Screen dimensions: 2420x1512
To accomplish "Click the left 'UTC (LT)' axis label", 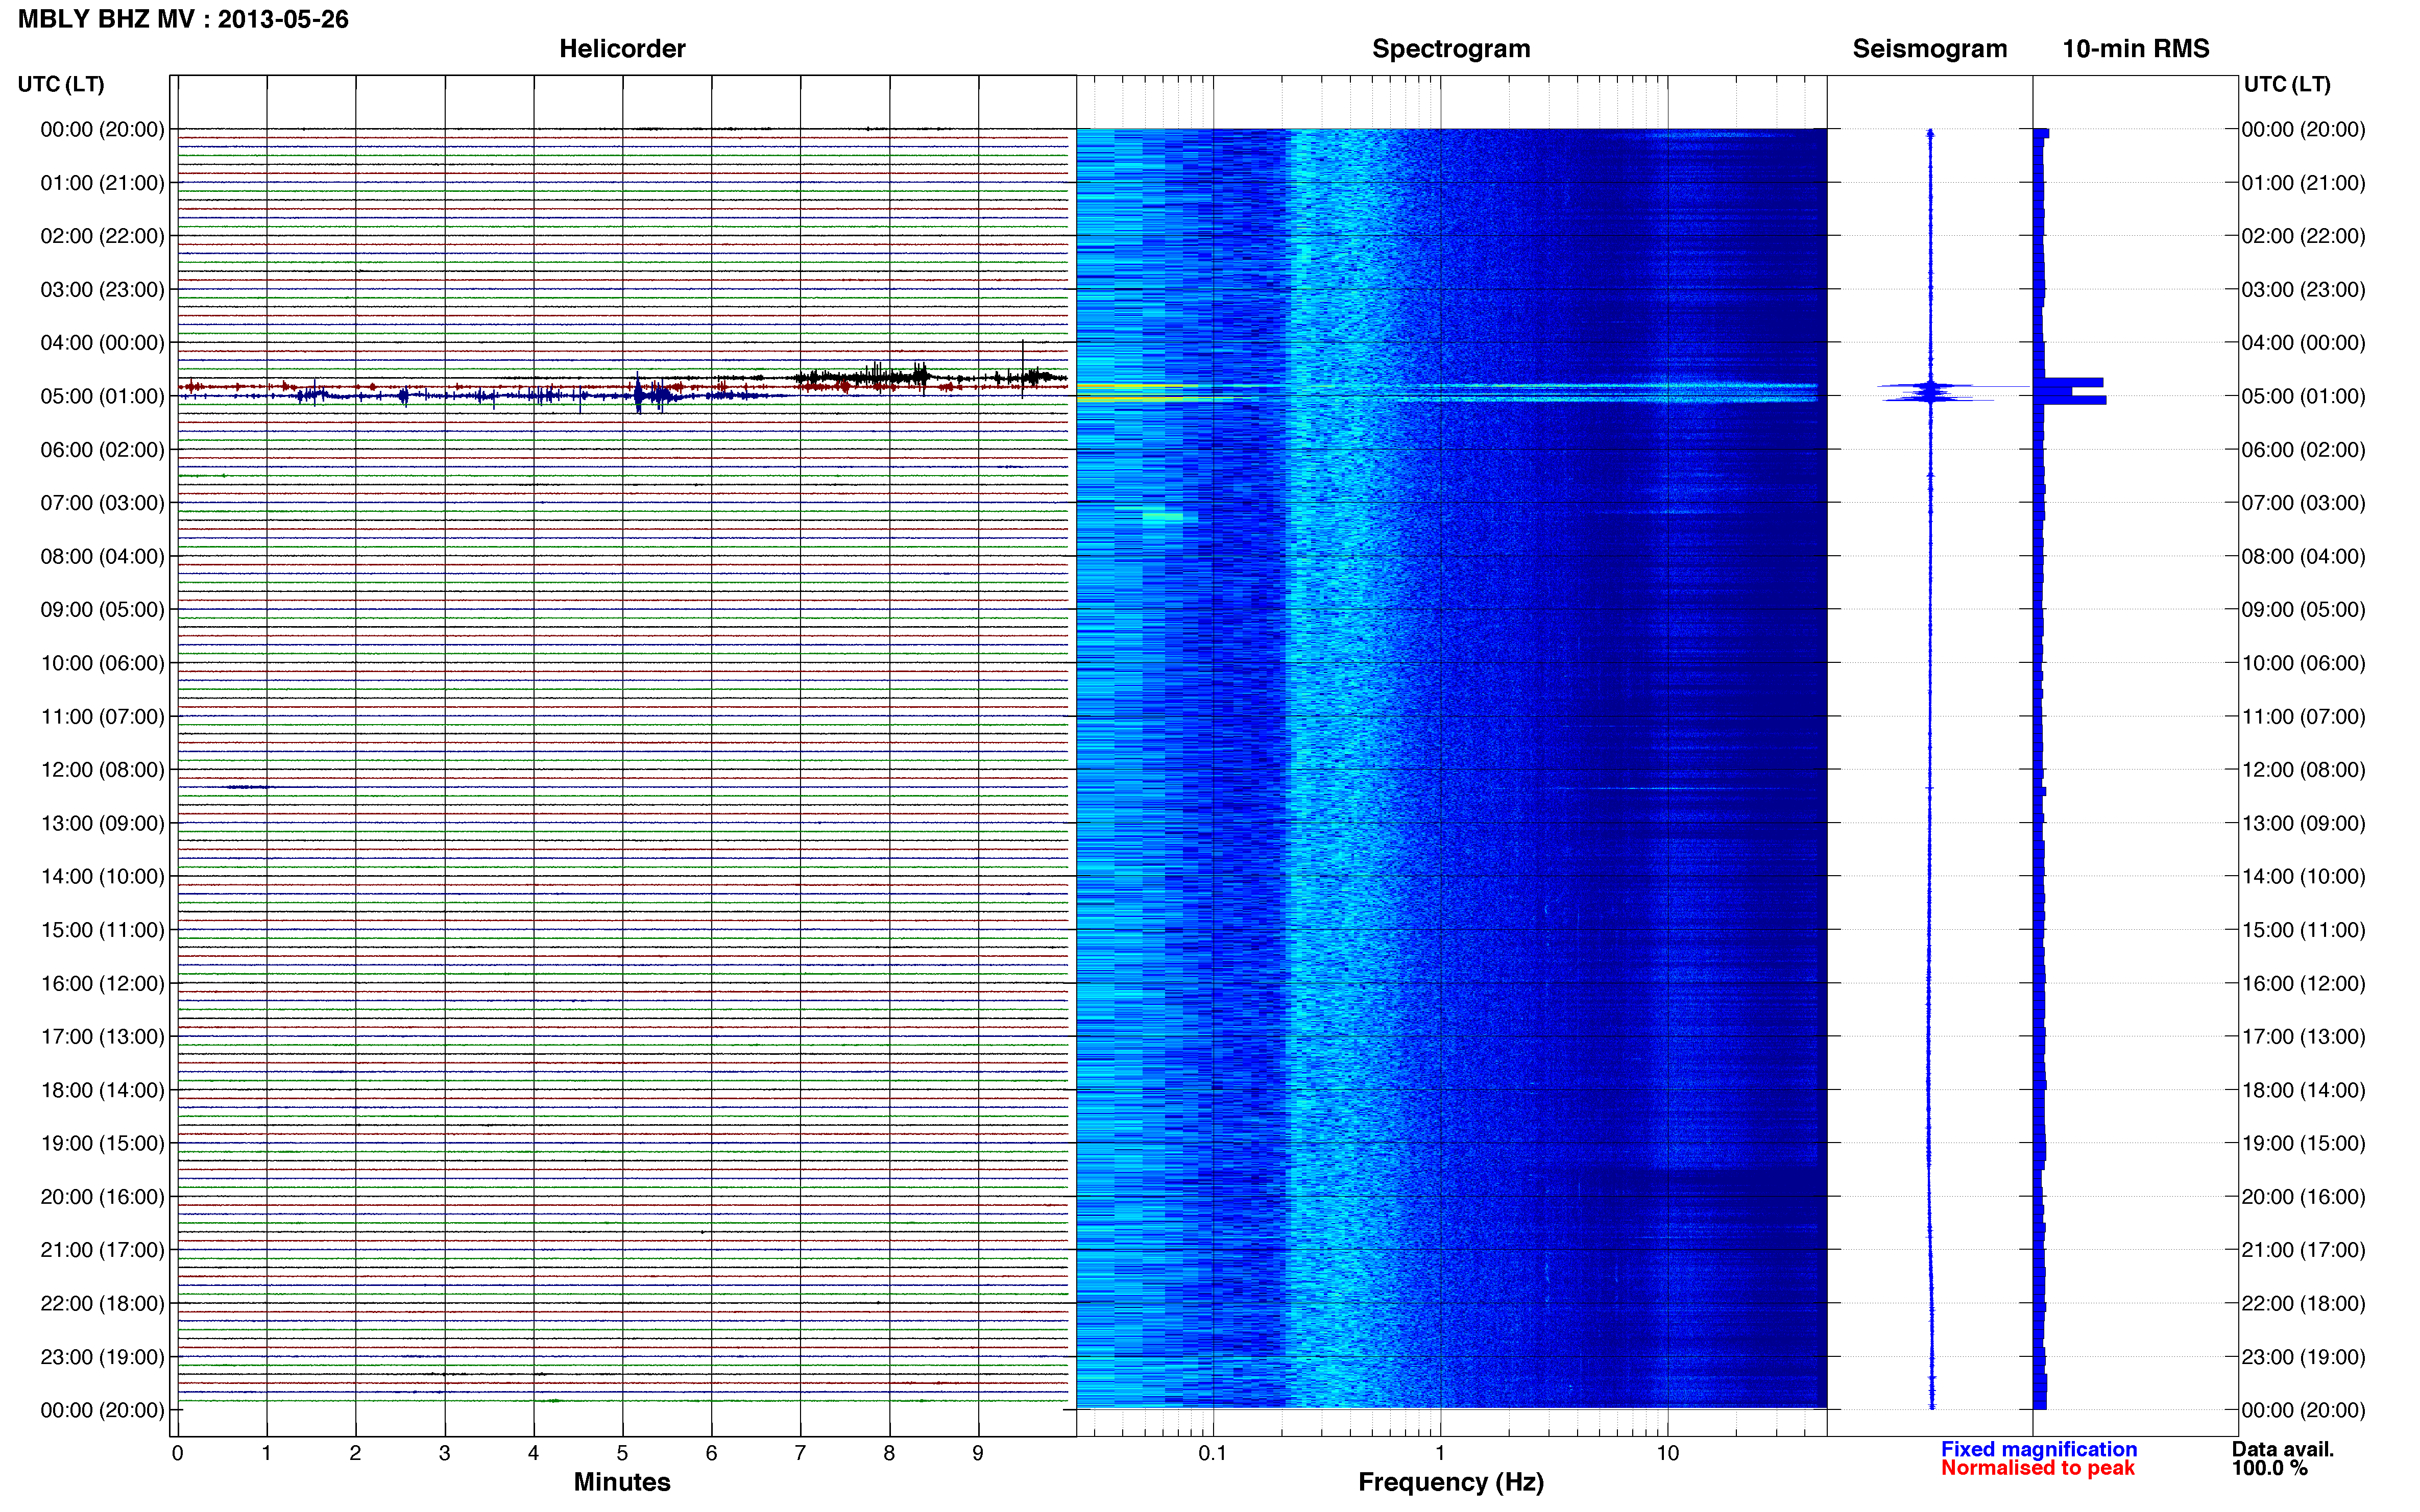I will [x=61, y=84].
